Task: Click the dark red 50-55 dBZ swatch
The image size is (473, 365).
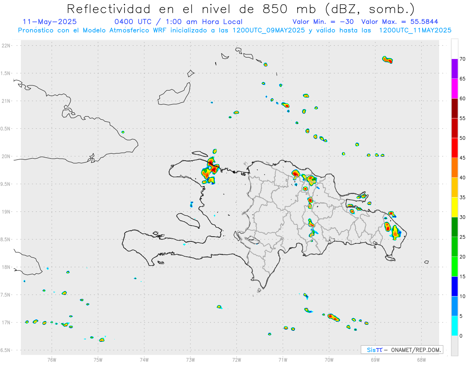Action: point(454,128)
